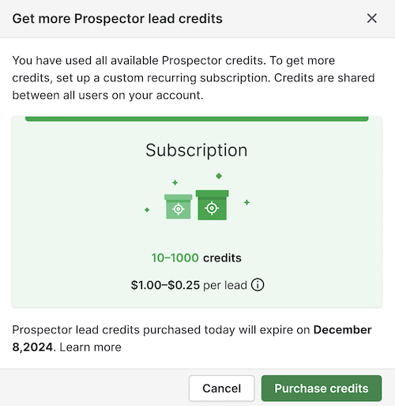This screenshot has height=406, width=395.
Task: Close the Prospector lead credits dialog
Action: (x=371, y=18)
